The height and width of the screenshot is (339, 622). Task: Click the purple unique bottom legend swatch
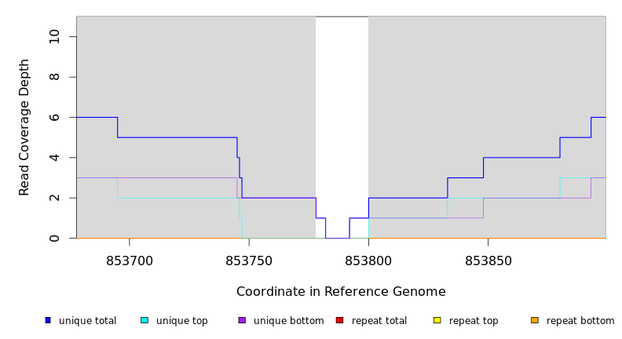242,320
